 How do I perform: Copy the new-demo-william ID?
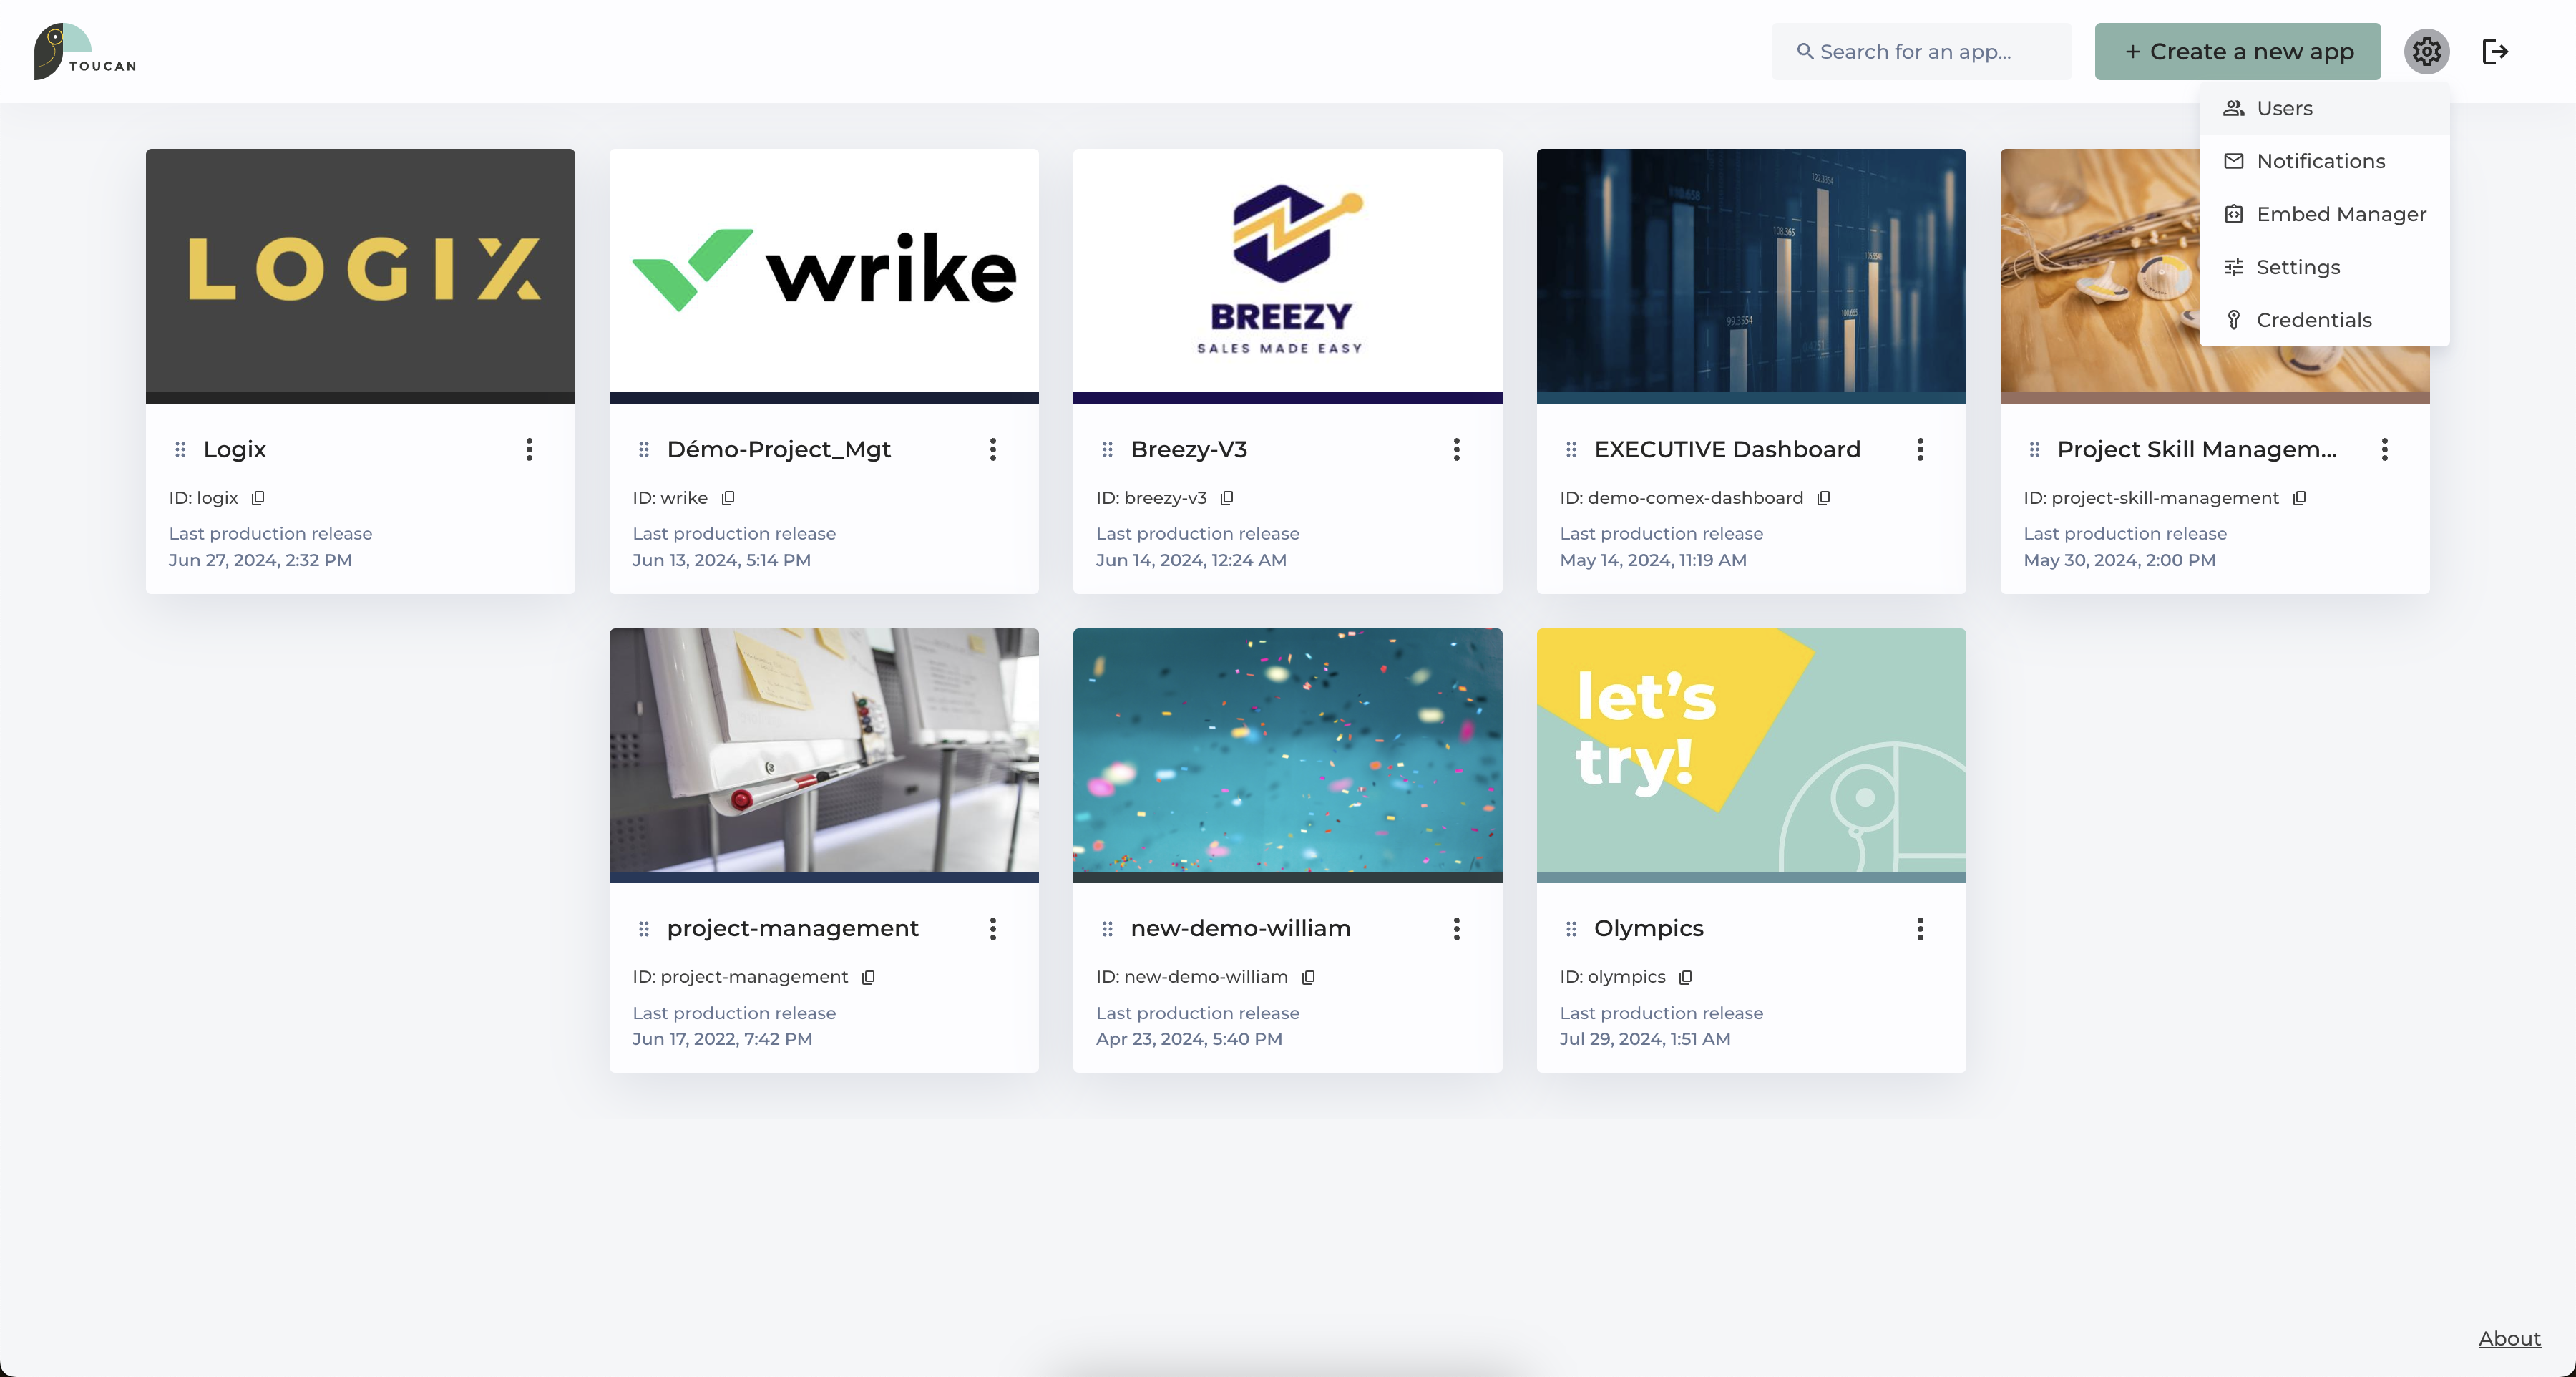coord(1308,977)
